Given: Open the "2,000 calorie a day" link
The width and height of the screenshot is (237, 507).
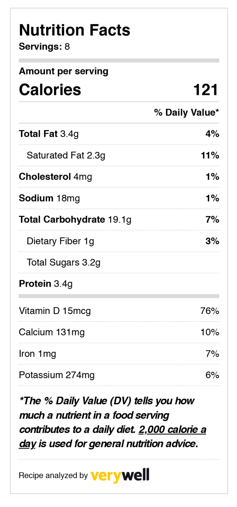Looking at the screenshot, I should point(172,430).
